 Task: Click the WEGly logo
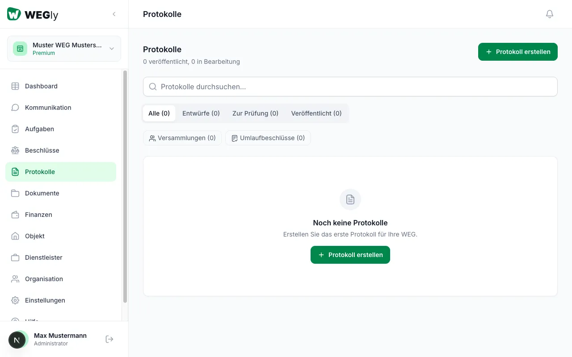pyautogui.click(x=33, y=14)
